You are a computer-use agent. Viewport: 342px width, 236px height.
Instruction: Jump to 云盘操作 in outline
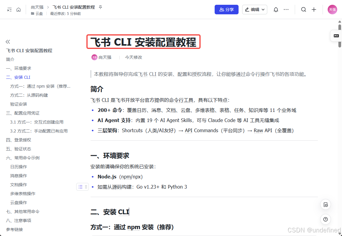pos(19,202)
